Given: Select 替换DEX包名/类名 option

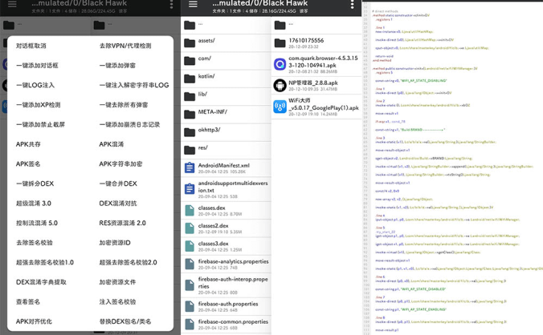Looking at the screenshot, I should (x=125, y=321).
